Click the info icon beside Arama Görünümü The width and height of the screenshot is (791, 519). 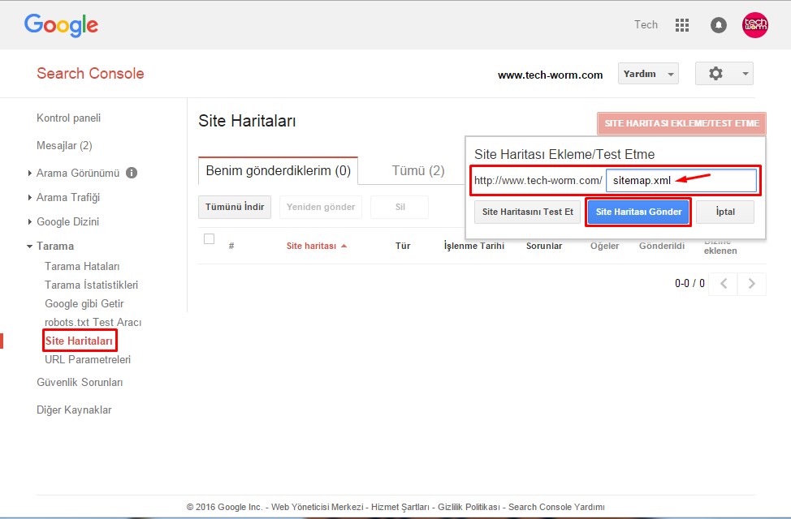tap(132, 173)
